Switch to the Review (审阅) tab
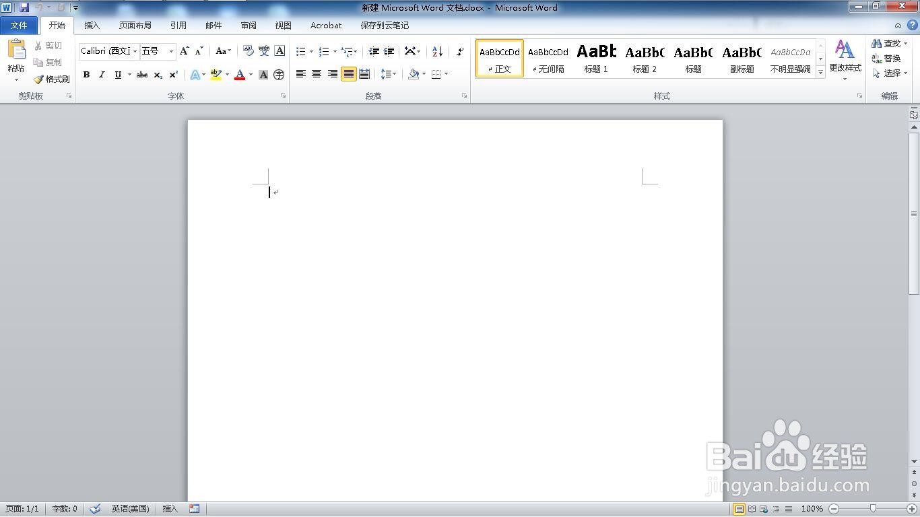 249,26
